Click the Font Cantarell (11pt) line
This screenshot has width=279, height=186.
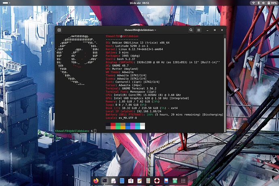pyautogui.click(x=133, y=82)
